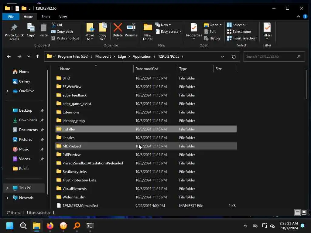Image resolution: width=311 pixels, height=233 pixels.
Task: Click Copy path command
Action: [62, 32]
